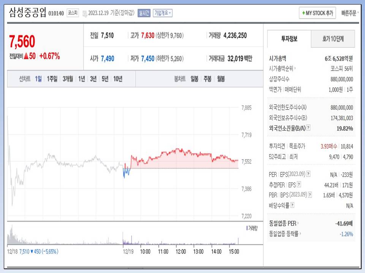Click the 12:00 time marker on chart axis

pos(181,252)
